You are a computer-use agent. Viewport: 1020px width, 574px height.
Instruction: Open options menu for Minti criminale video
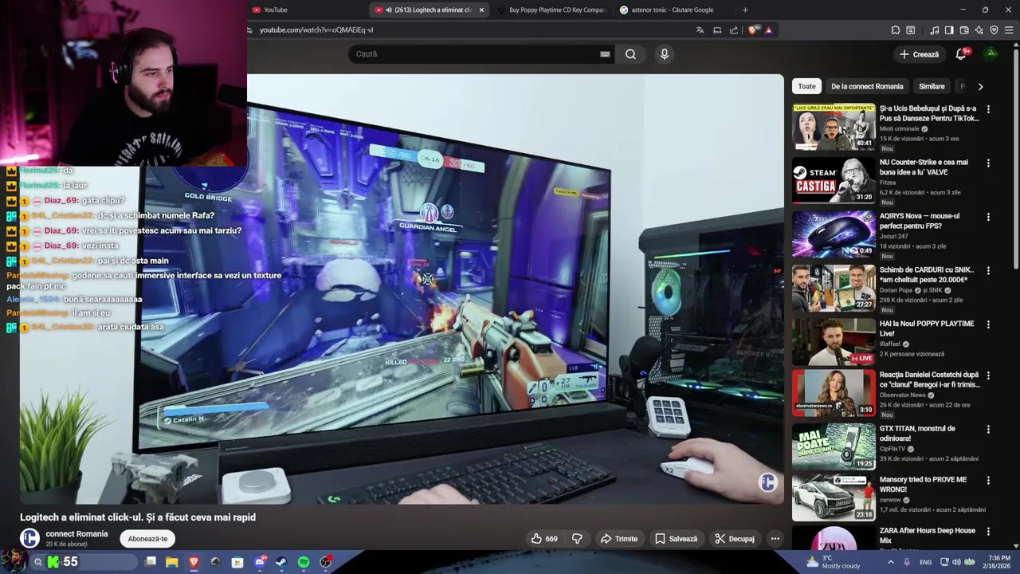pos(988,109)
